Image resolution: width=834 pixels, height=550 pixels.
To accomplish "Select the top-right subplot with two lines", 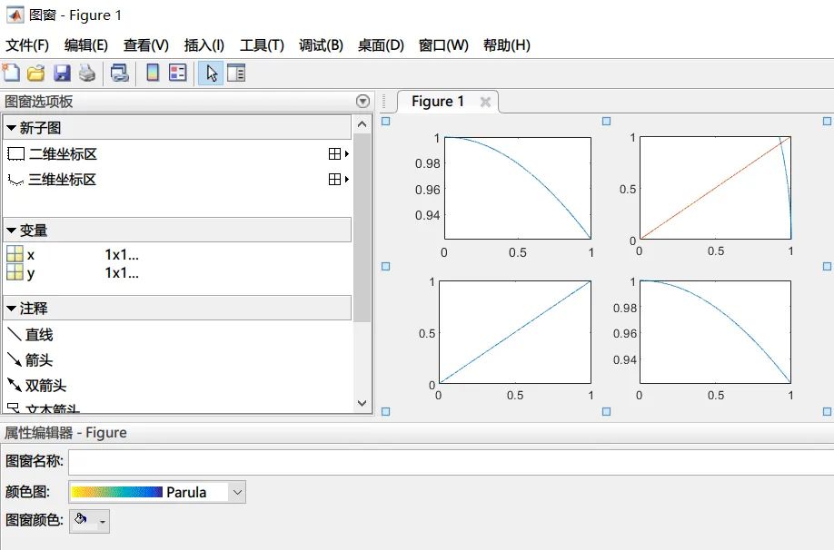I will pyautogui.click(x=715, y=188).
